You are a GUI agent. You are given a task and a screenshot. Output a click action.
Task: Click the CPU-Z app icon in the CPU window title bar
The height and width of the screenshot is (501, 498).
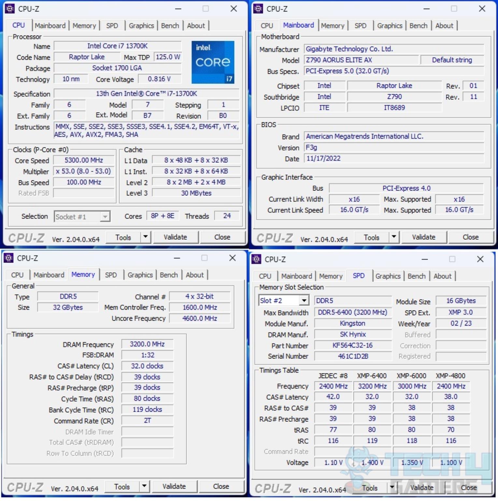click(10, 8)
